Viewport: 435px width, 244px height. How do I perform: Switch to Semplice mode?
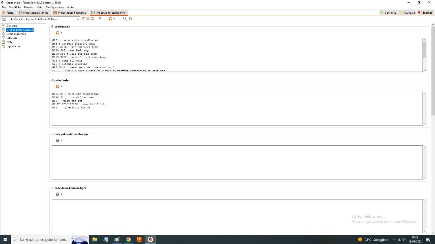388,12
